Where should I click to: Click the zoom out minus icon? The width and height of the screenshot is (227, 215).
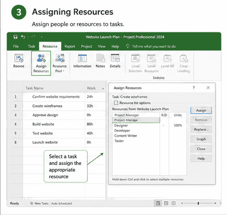pos(182,203)
